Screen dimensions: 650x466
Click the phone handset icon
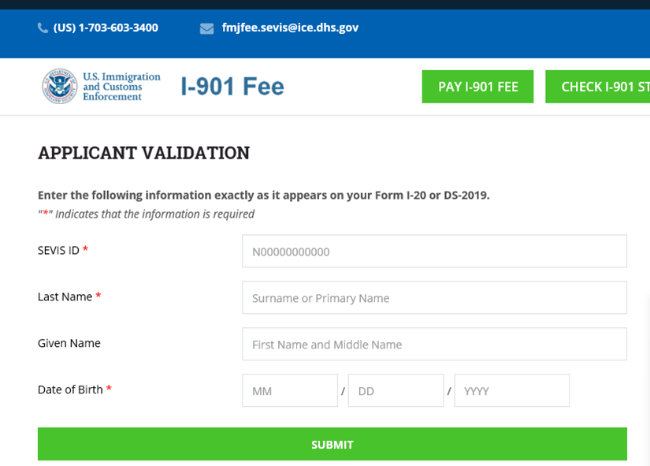click(43, 28)
